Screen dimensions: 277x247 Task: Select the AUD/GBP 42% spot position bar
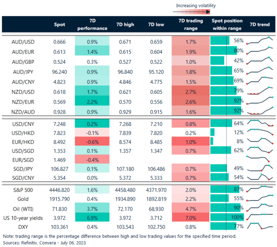point(217,60)
